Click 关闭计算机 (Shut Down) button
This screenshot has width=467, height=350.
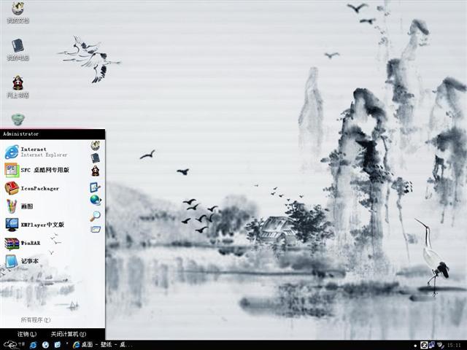(68, 333)
